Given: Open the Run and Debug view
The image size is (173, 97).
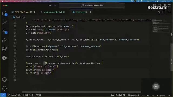Looking at the screenshot, I should point(4,40).
